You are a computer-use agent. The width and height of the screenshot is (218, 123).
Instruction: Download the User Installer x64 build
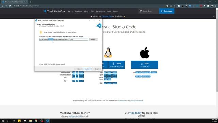pos(74,72)
